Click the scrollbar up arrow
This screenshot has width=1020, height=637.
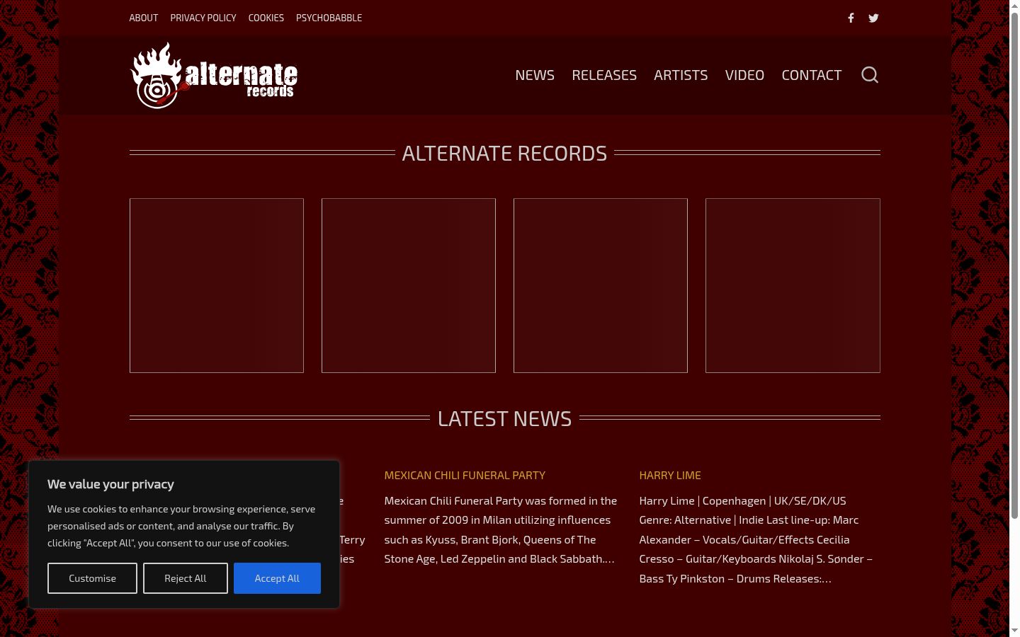point(1014,6)
